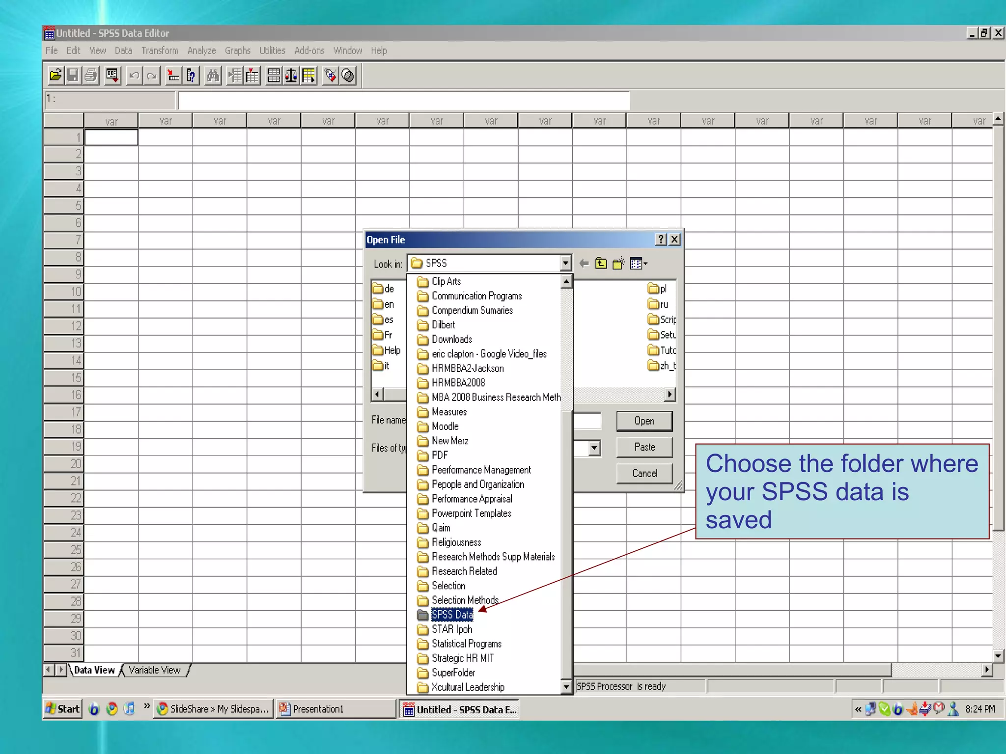The image size is (1006, 754).
Task: Open the Data menu
Action: [123, 51]
